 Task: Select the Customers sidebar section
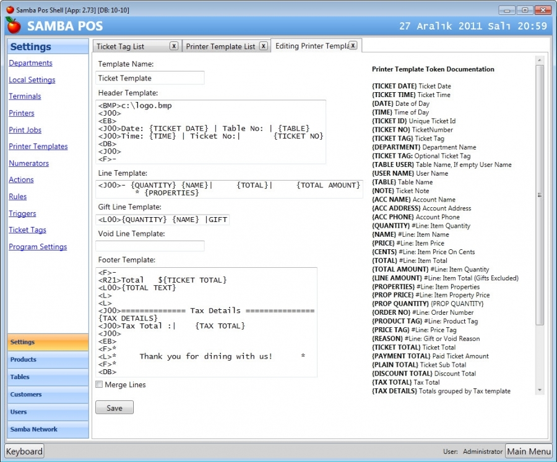pos(48,394)
